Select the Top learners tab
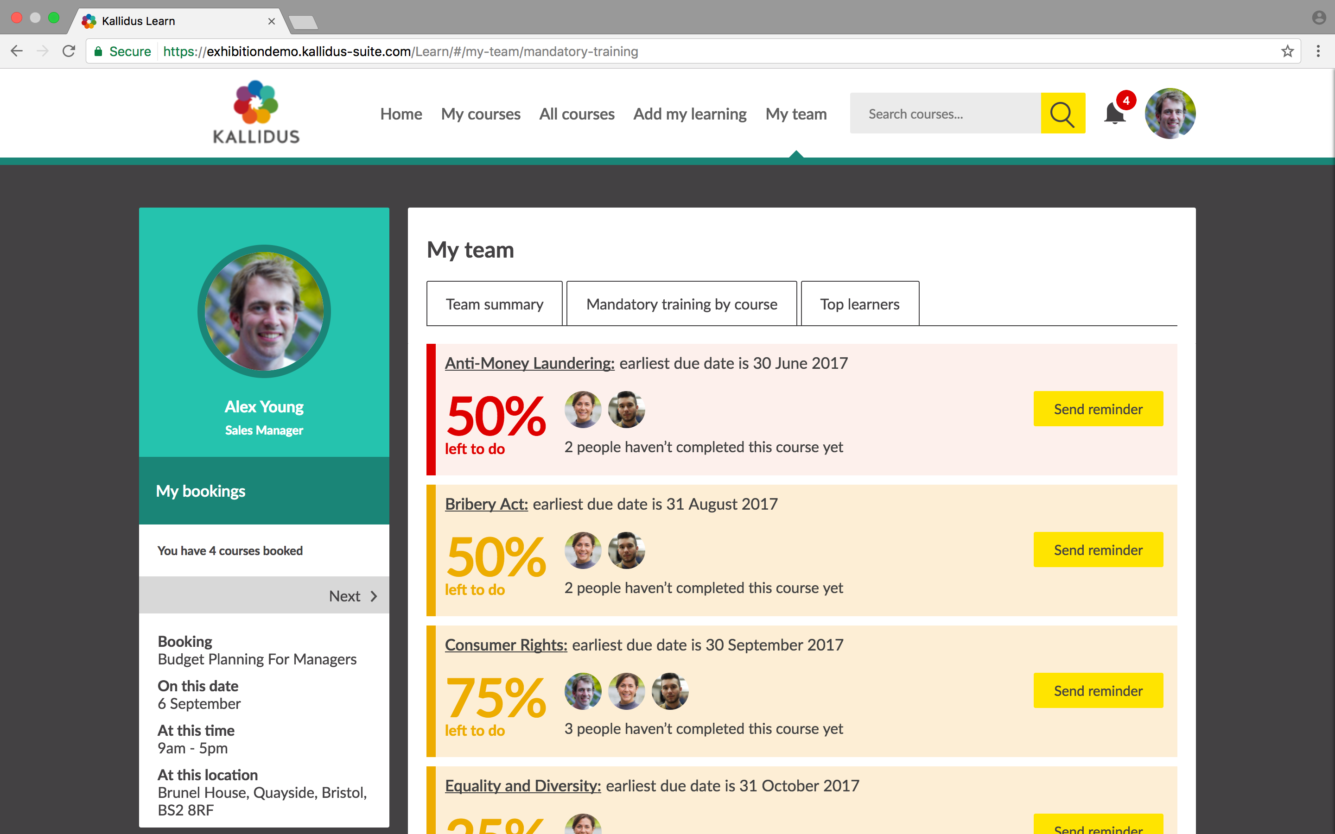1335x834 pixels. [859, 304]
